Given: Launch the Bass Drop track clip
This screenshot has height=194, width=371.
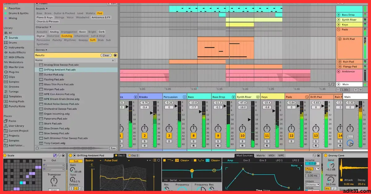Looking at the screenshot, I should (339, 15).
